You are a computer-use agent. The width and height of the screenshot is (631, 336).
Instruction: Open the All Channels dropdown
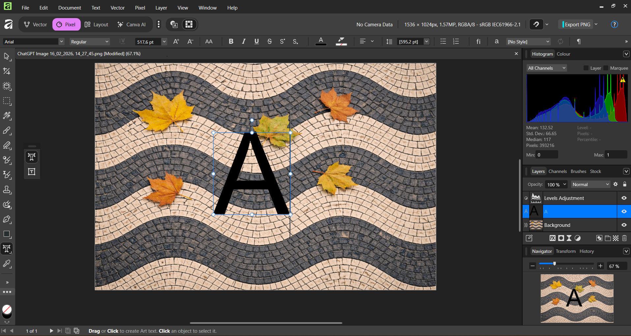(546, 68)
